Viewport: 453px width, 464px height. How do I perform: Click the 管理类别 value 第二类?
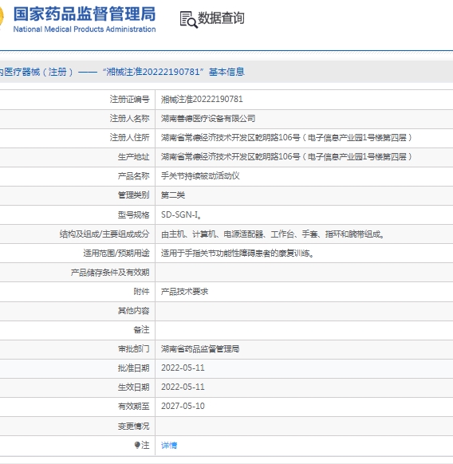point(173,195)
